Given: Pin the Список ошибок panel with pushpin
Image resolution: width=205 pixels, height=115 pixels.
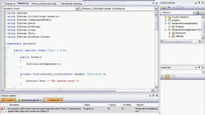Looking at the screenshot, I should click(x=153, y=96).
